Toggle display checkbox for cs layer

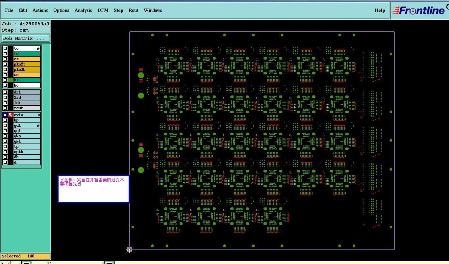point(5,59)
